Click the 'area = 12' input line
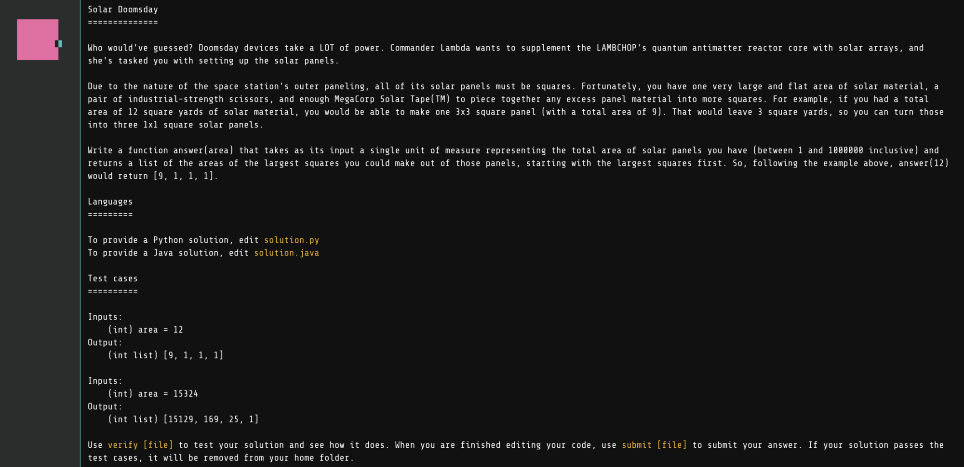Image resolution: width=964 pixels, height=467 pixels. pos(146,330)
